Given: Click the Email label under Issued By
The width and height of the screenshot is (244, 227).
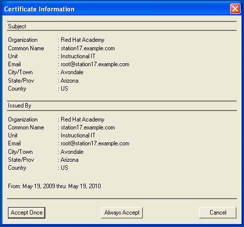Looking at the screenshot, I should 14,143.
